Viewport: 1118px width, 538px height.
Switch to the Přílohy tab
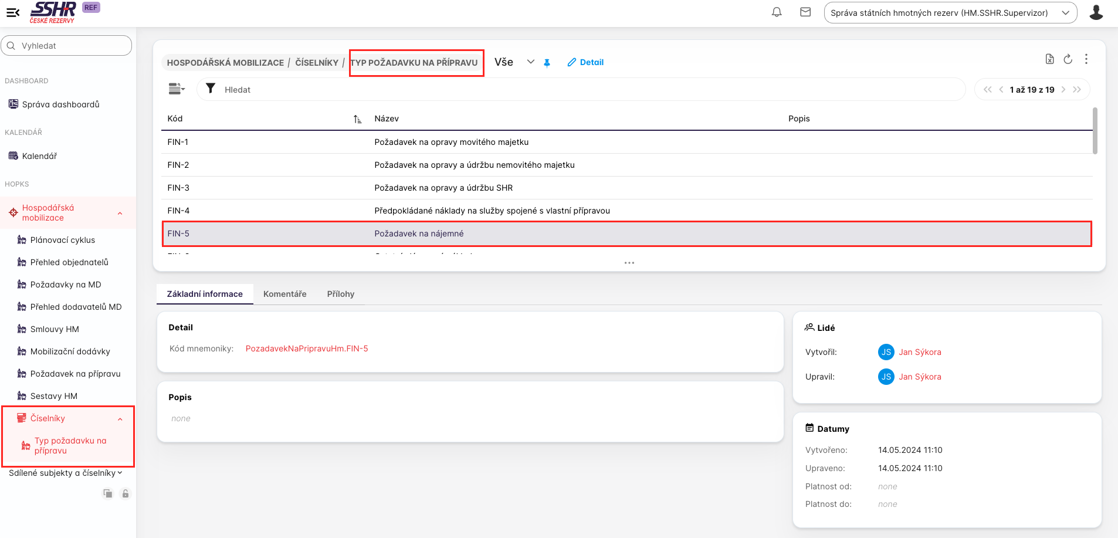pyautogui.click(x=340, y=294)
